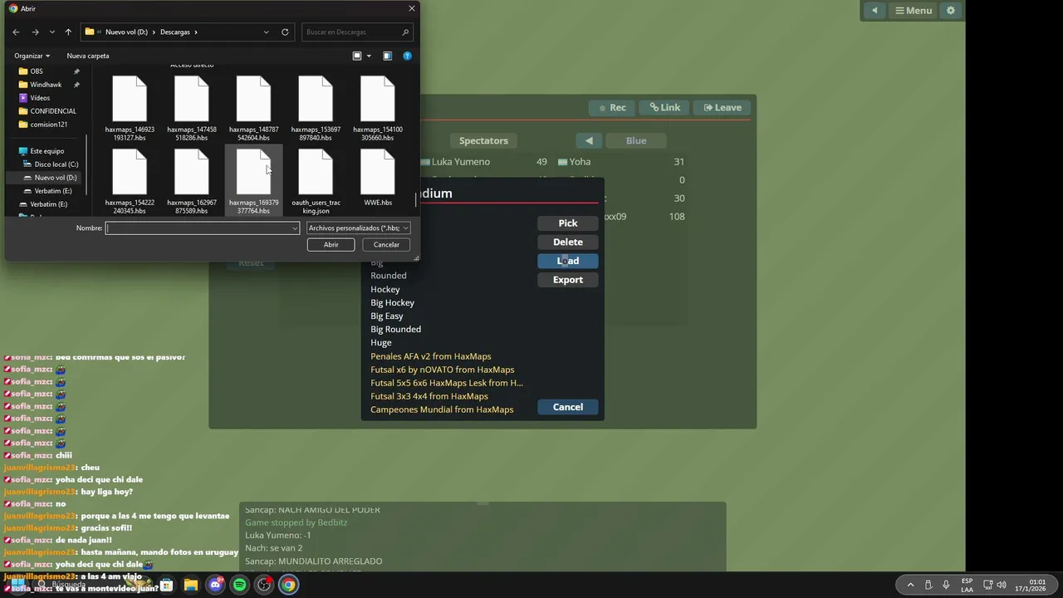Open Chrome from the taskbar
The height and width of the screenshot is (598, 1063).
coord(288,585)
